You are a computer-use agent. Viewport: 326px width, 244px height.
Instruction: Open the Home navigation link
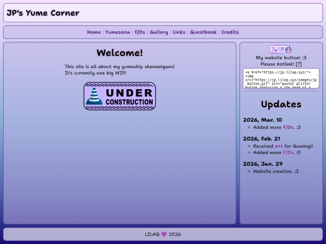point(94,32)
